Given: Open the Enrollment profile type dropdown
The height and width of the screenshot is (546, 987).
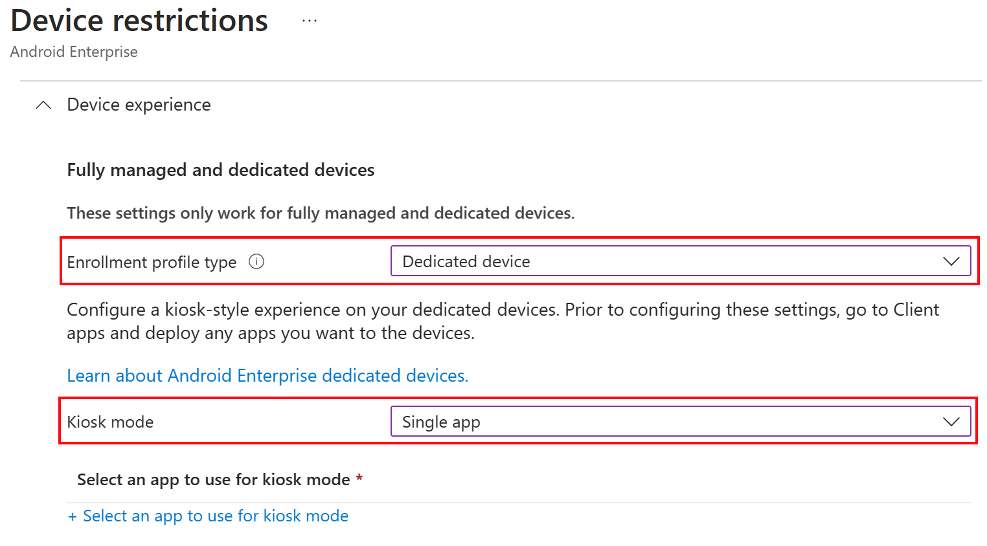Looking at the screenshot, I should click(681, 261).
